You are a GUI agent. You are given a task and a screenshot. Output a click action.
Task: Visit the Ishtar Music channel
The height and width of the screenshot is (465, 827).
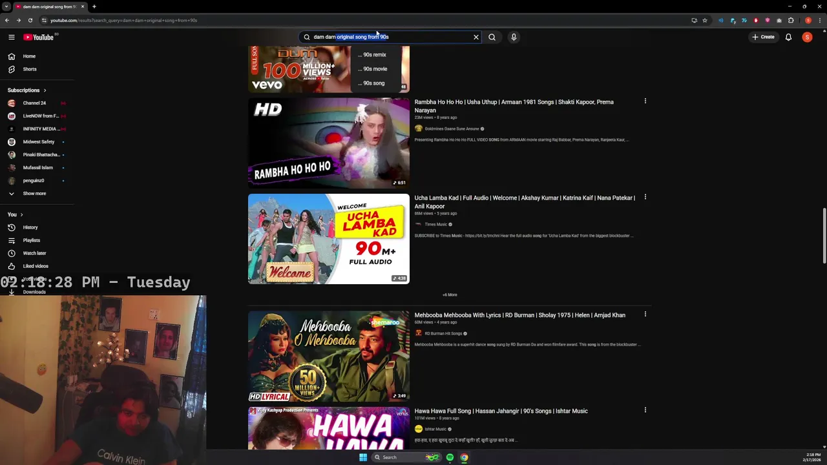click(x=435, y=429)
